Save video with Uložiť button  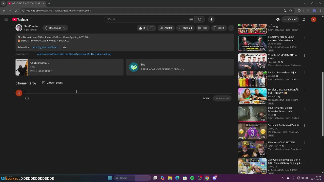(x=219, y=28)
